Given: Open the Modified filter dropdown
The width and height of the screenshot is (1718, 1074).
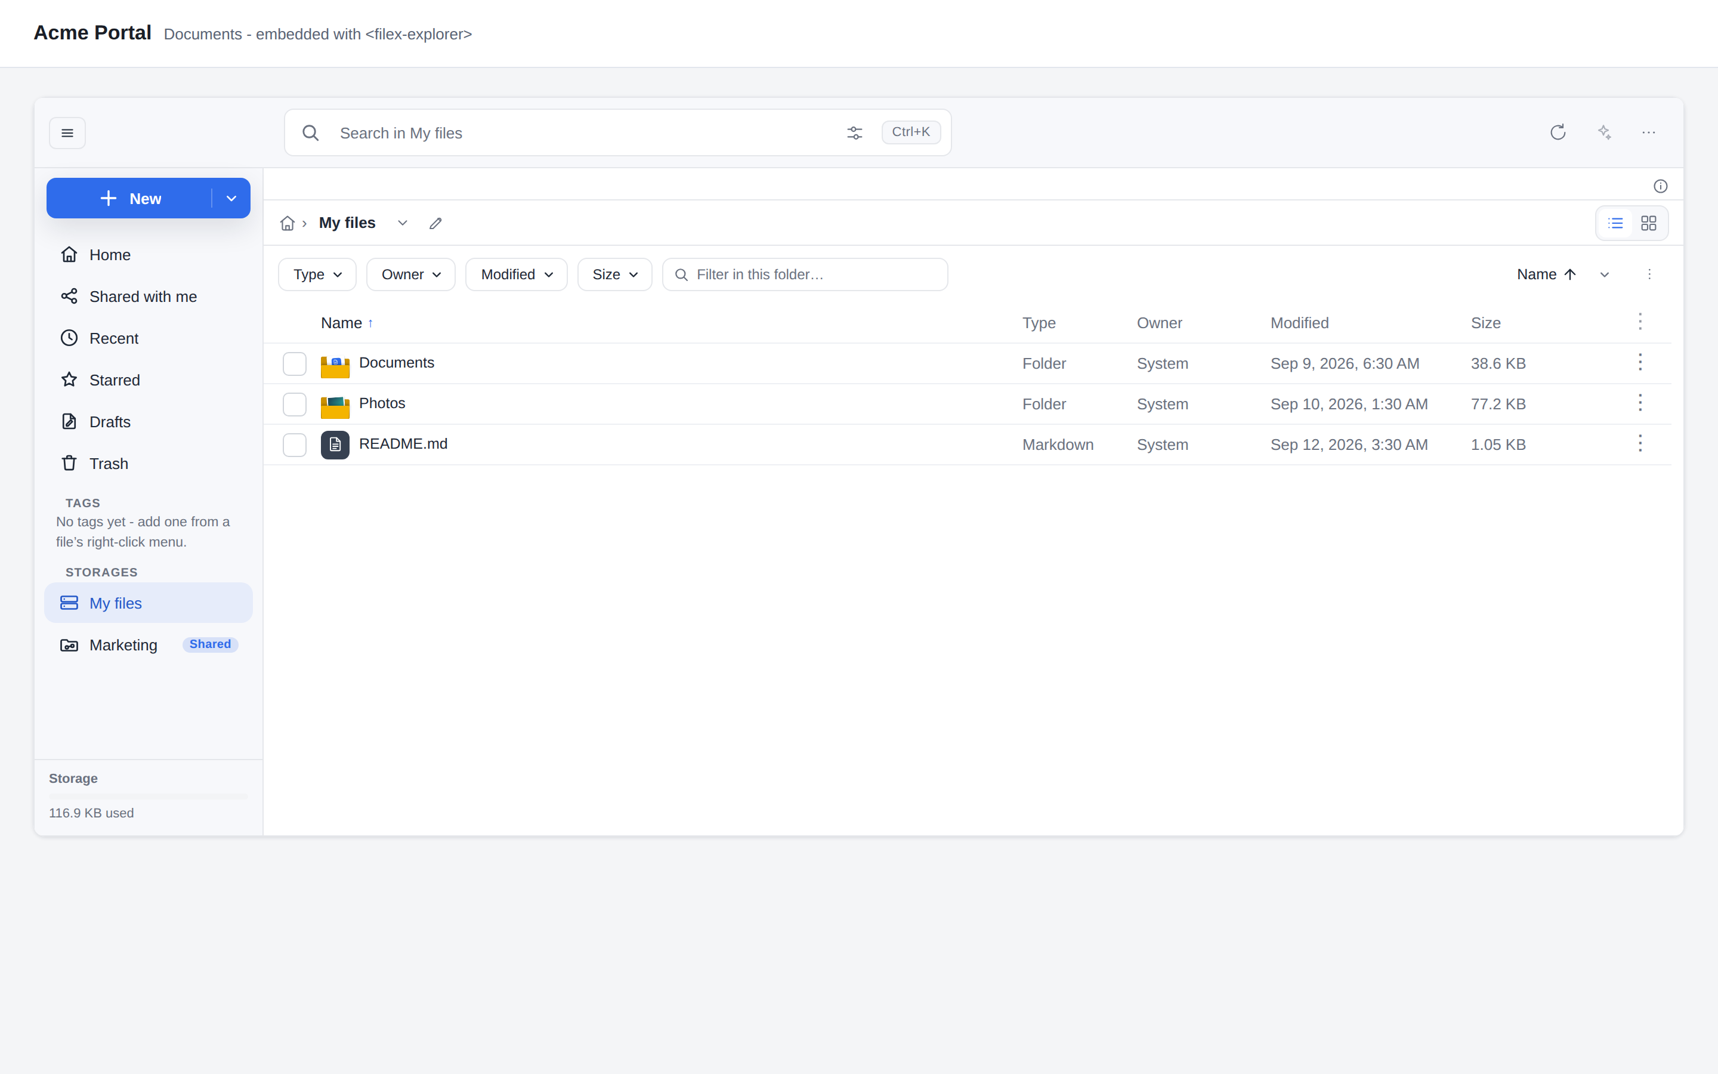Looking at the screenshot, I should pos(517,274).
